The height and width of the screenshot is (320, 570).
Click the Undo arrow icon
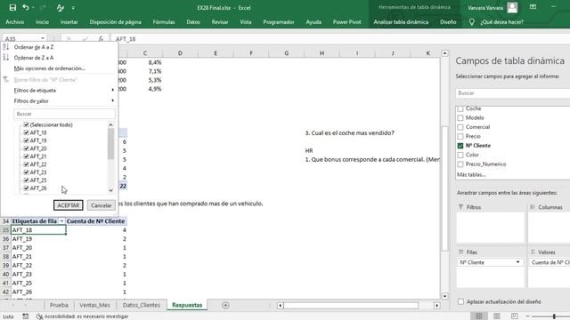(25, 8)
